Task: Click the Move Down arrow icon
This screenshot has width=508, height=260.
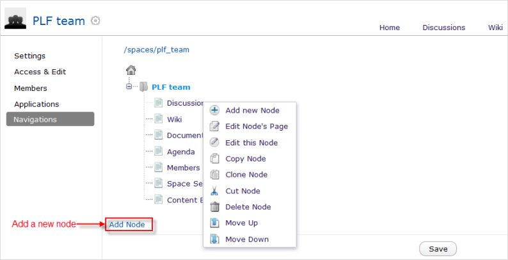Action: (x=215, y=239)
